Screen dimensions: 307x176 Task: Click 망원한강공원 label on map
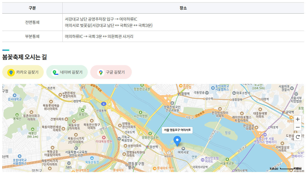click(x=142, y=89)
